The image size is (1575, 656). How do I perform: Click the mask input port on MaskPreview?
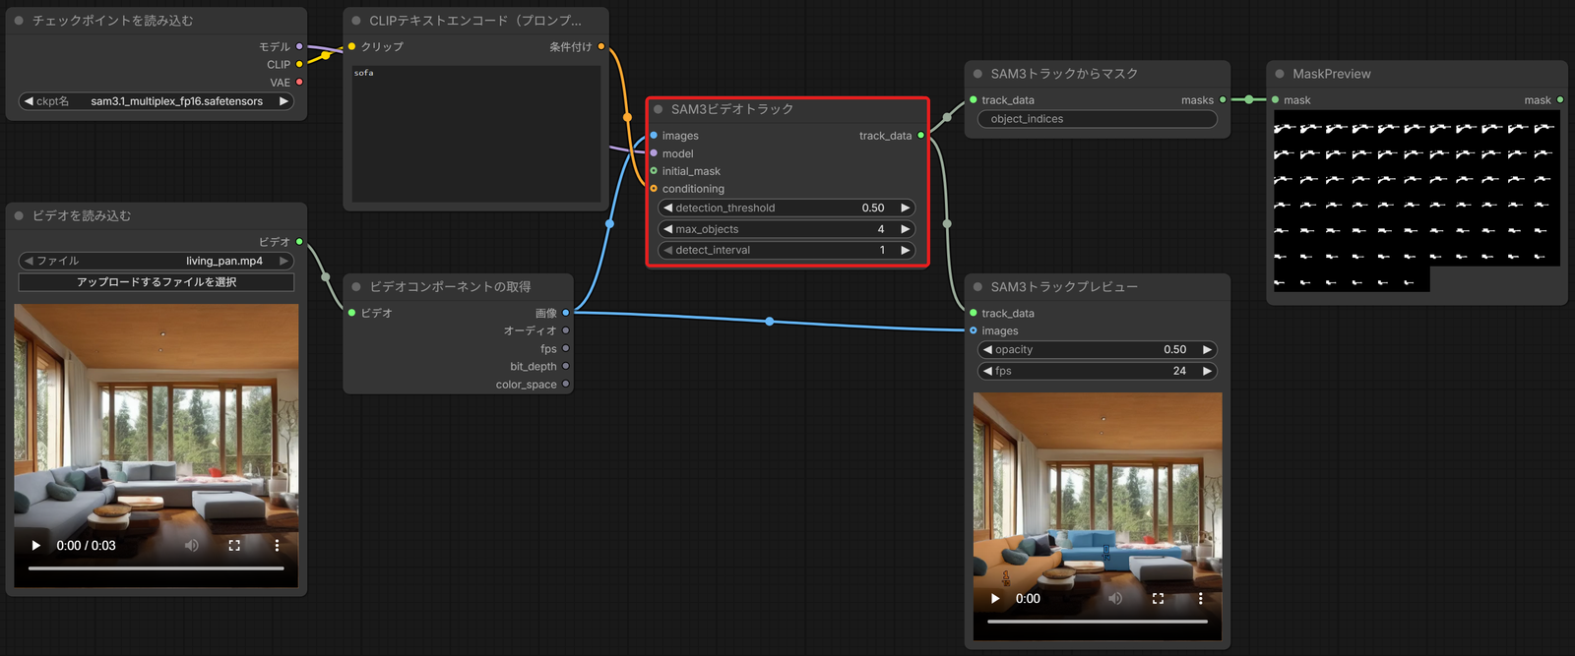click(x=1276, y=100)
